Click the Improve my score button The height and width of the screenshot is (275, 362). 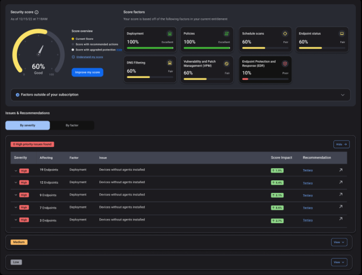[x=87, y=72]
